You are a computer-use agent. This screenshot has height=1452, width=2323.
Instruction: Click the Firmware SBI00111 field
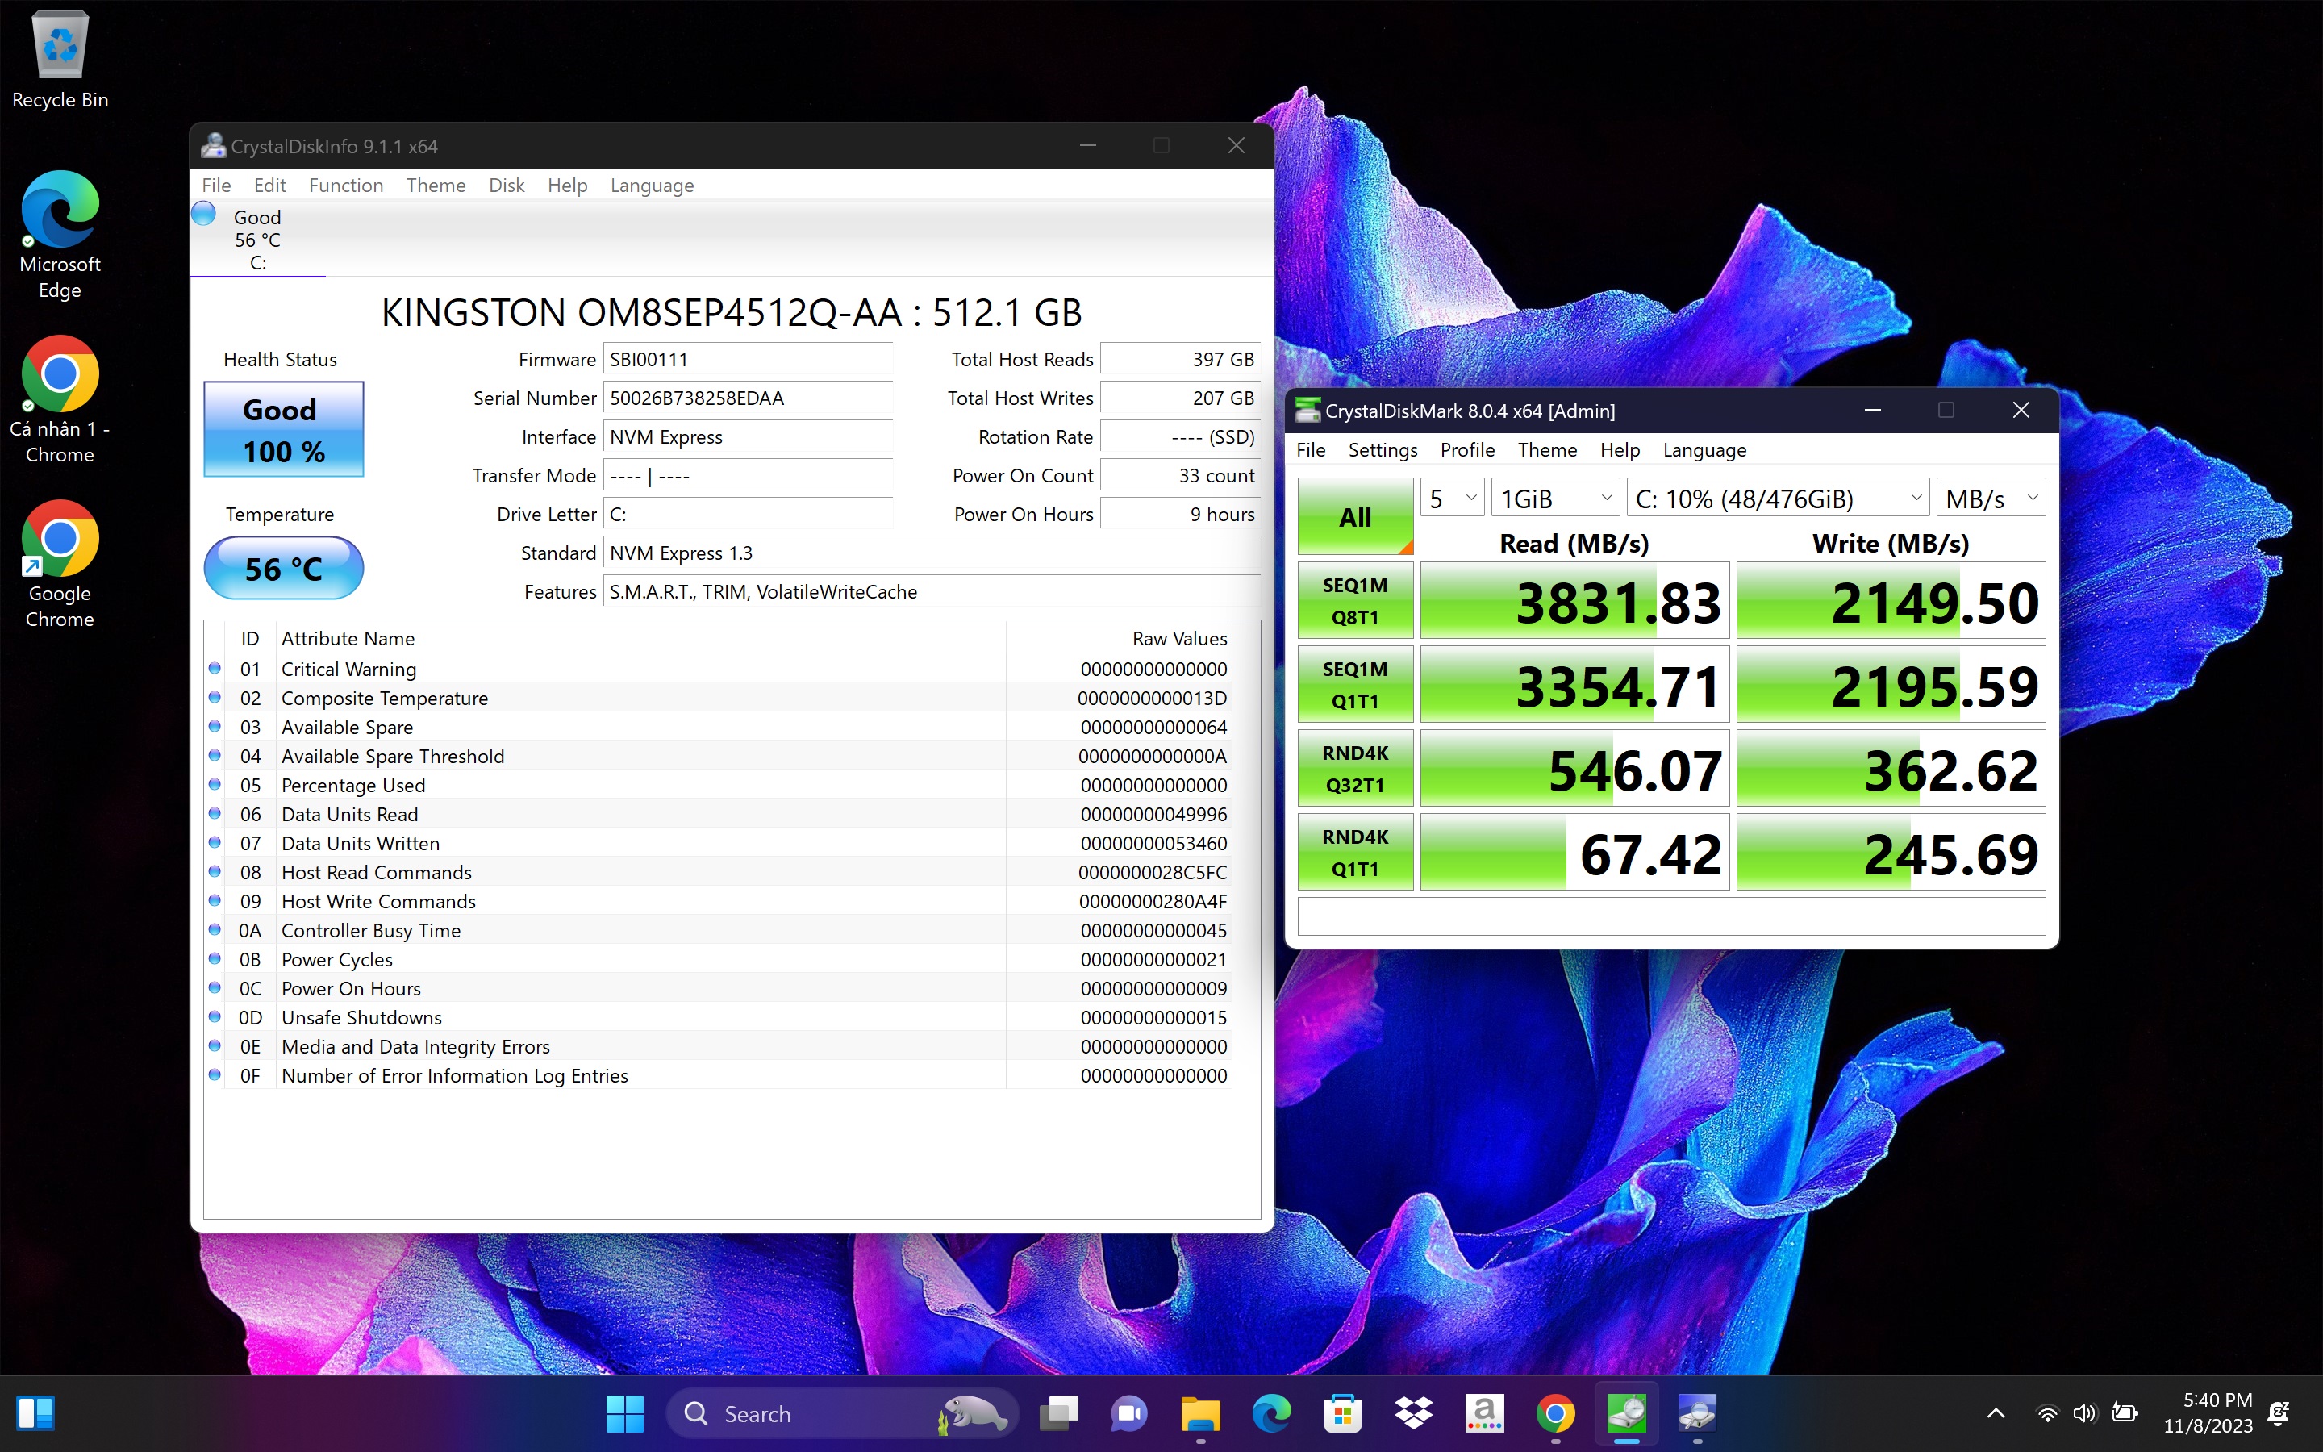(x=748, y=359)
